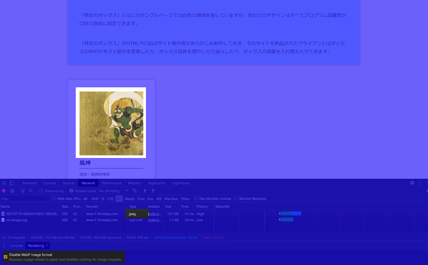428x265 pixels.
Task: Open network conditions wifi icon
Action: tap(134, 191)
